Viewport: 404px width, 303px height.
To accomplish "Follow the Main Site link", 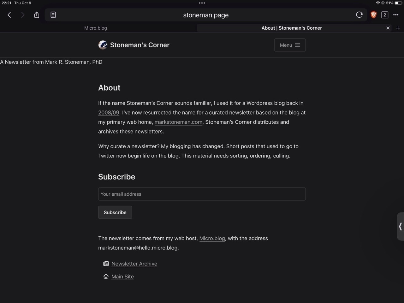I will [x=122, y=277].
